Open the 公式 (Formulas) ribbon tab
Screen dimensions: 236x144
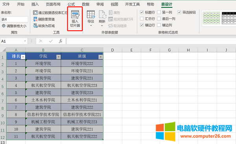click(71, 4)
